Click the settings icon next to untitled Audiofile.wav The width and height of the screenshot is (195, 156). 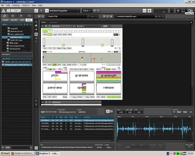pyautogui.click(x=163, y=17)
